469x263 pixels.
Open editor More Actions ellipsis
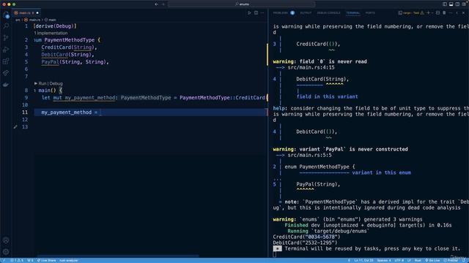pos(262,13)
